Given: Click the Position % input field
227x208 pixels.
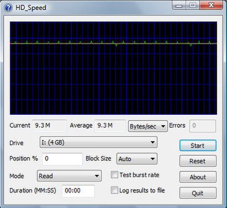Looking at the screenshot, I should coord(62,159).
